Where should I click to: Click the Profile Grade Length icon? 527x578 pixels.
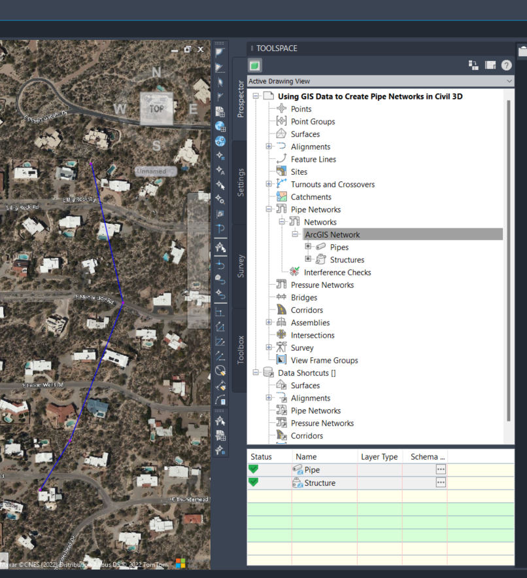point(220,356)
